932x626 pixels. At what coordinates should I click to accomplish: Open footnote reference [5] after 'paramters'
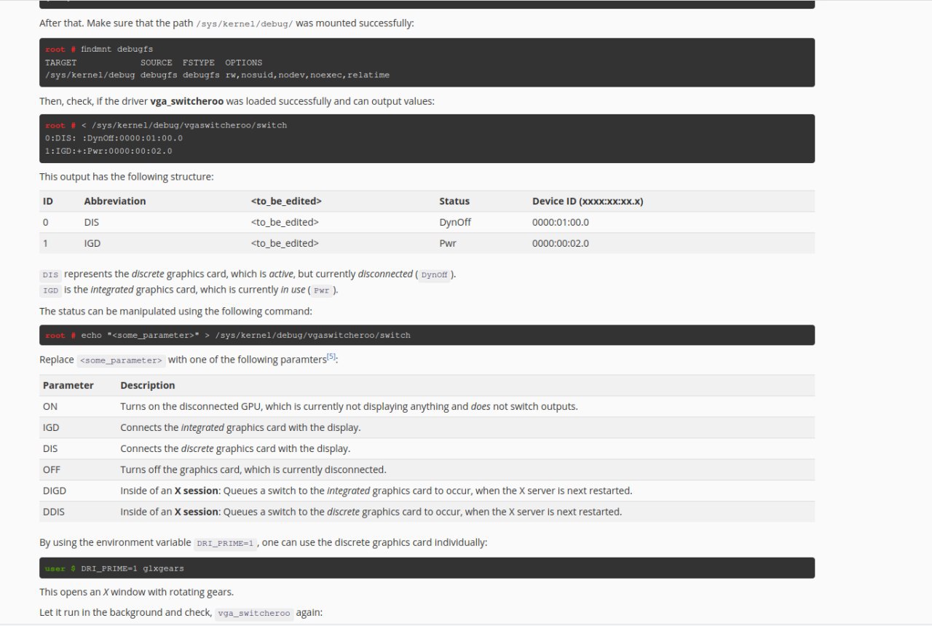coord(331,356)
